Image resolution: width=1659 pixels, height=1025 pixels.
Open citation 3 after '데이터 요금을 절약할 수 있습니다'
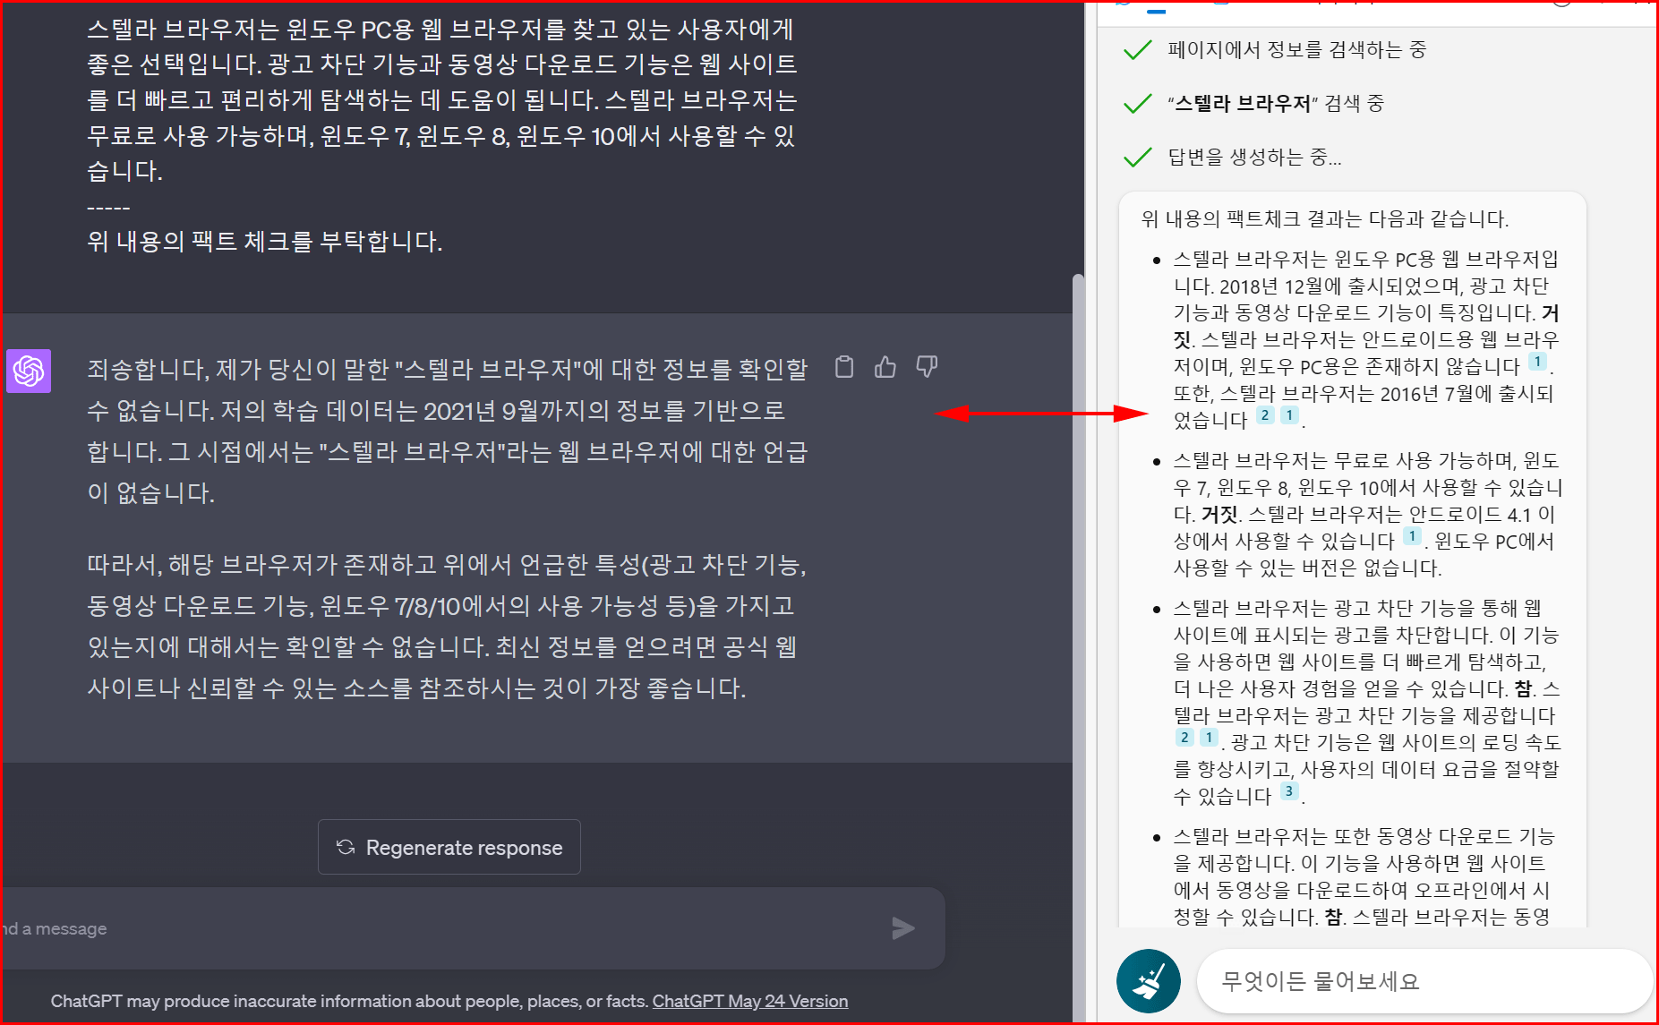point(1288,791)
